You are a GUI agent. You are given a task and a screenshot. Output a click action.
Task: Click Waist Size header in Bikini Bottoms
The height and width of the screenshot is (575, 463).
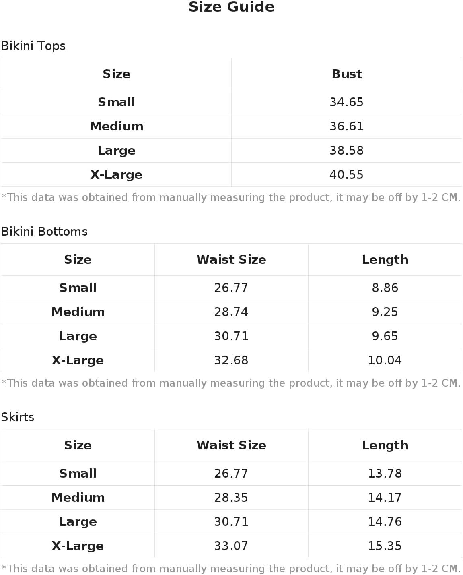point(231,260)
